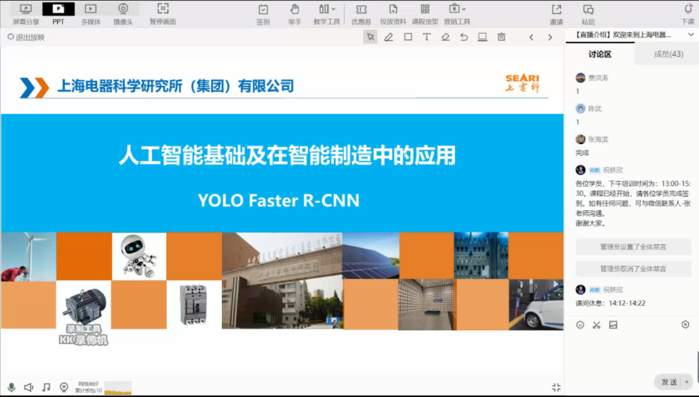
Task: Undo the last annotation
Action: pyautogui.click(x=464, y=38)
